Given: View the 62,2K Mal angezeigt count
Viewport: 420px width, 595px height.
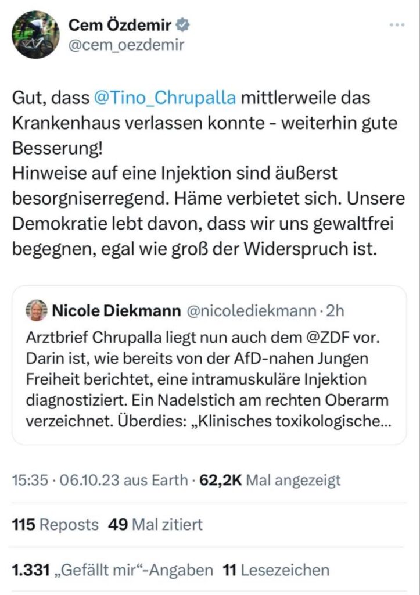Looking at the screenshot, I should tap(270, 480).
